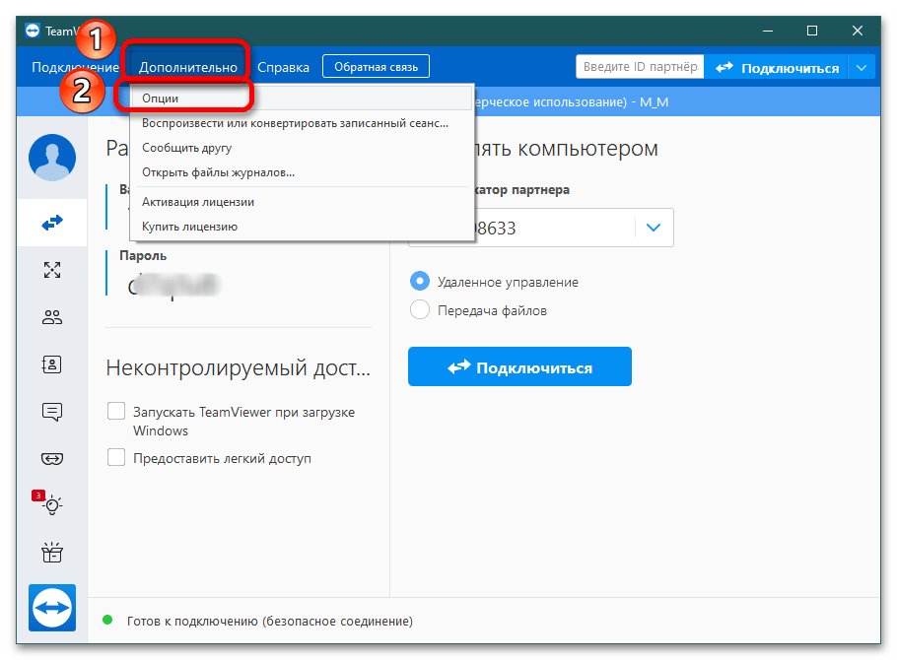Click the partner ID combo box field
This screenshot has height=660, width=897.
point(540,228)
